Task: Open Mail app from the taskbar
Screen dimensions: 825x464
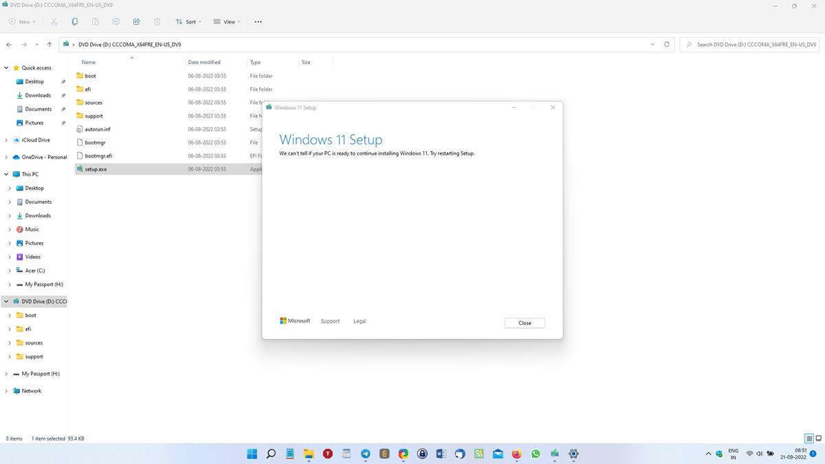Action: [x=498, y=454]
